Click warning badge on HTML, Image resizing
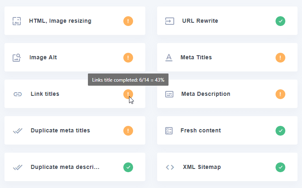 coord(128,21)
